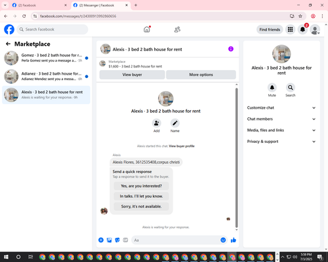Select the Alexis conversation in list
This screenshot has height=262, width=328.
coord(46,95)
